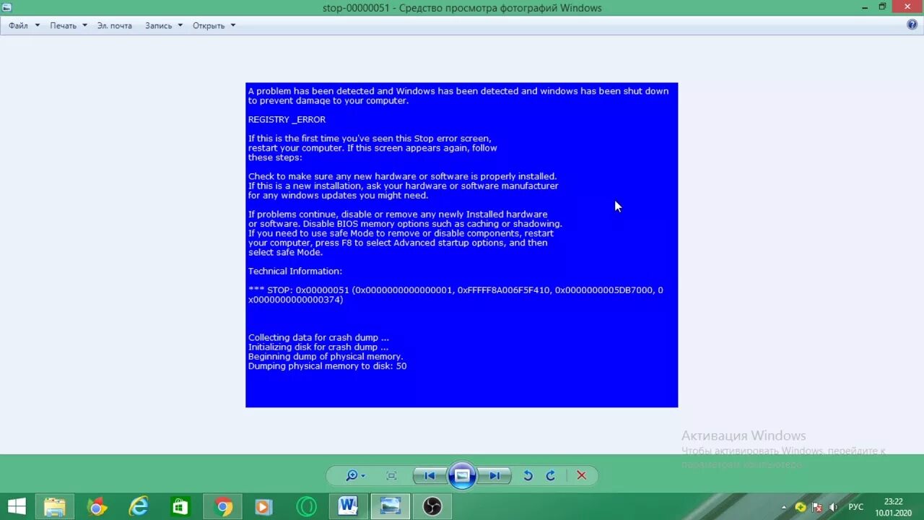This screenshot has height=520, width=924.
Task: Open the Файл menu
Action: coord(19,25)
